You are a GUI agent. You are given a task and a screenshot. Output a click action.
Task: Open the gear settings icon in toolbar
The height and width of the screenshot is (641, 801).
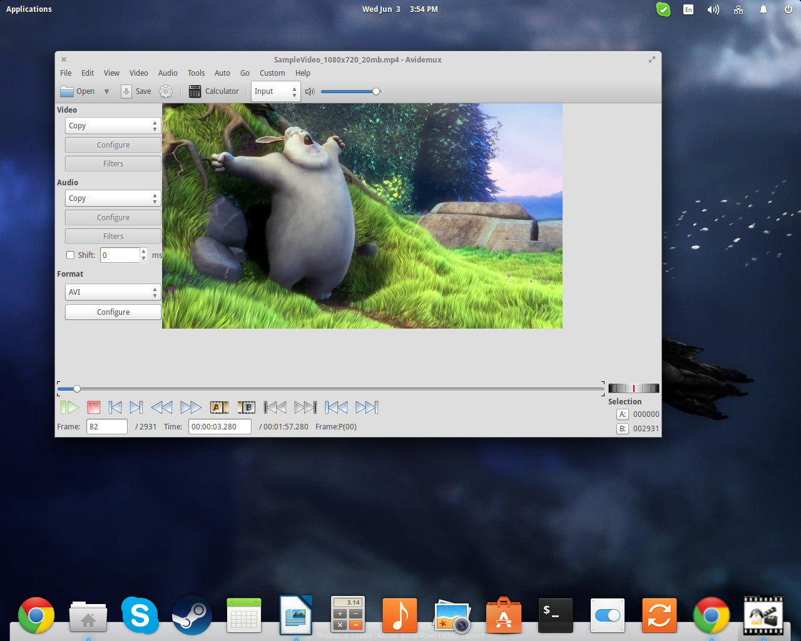(x=166, y=91)
